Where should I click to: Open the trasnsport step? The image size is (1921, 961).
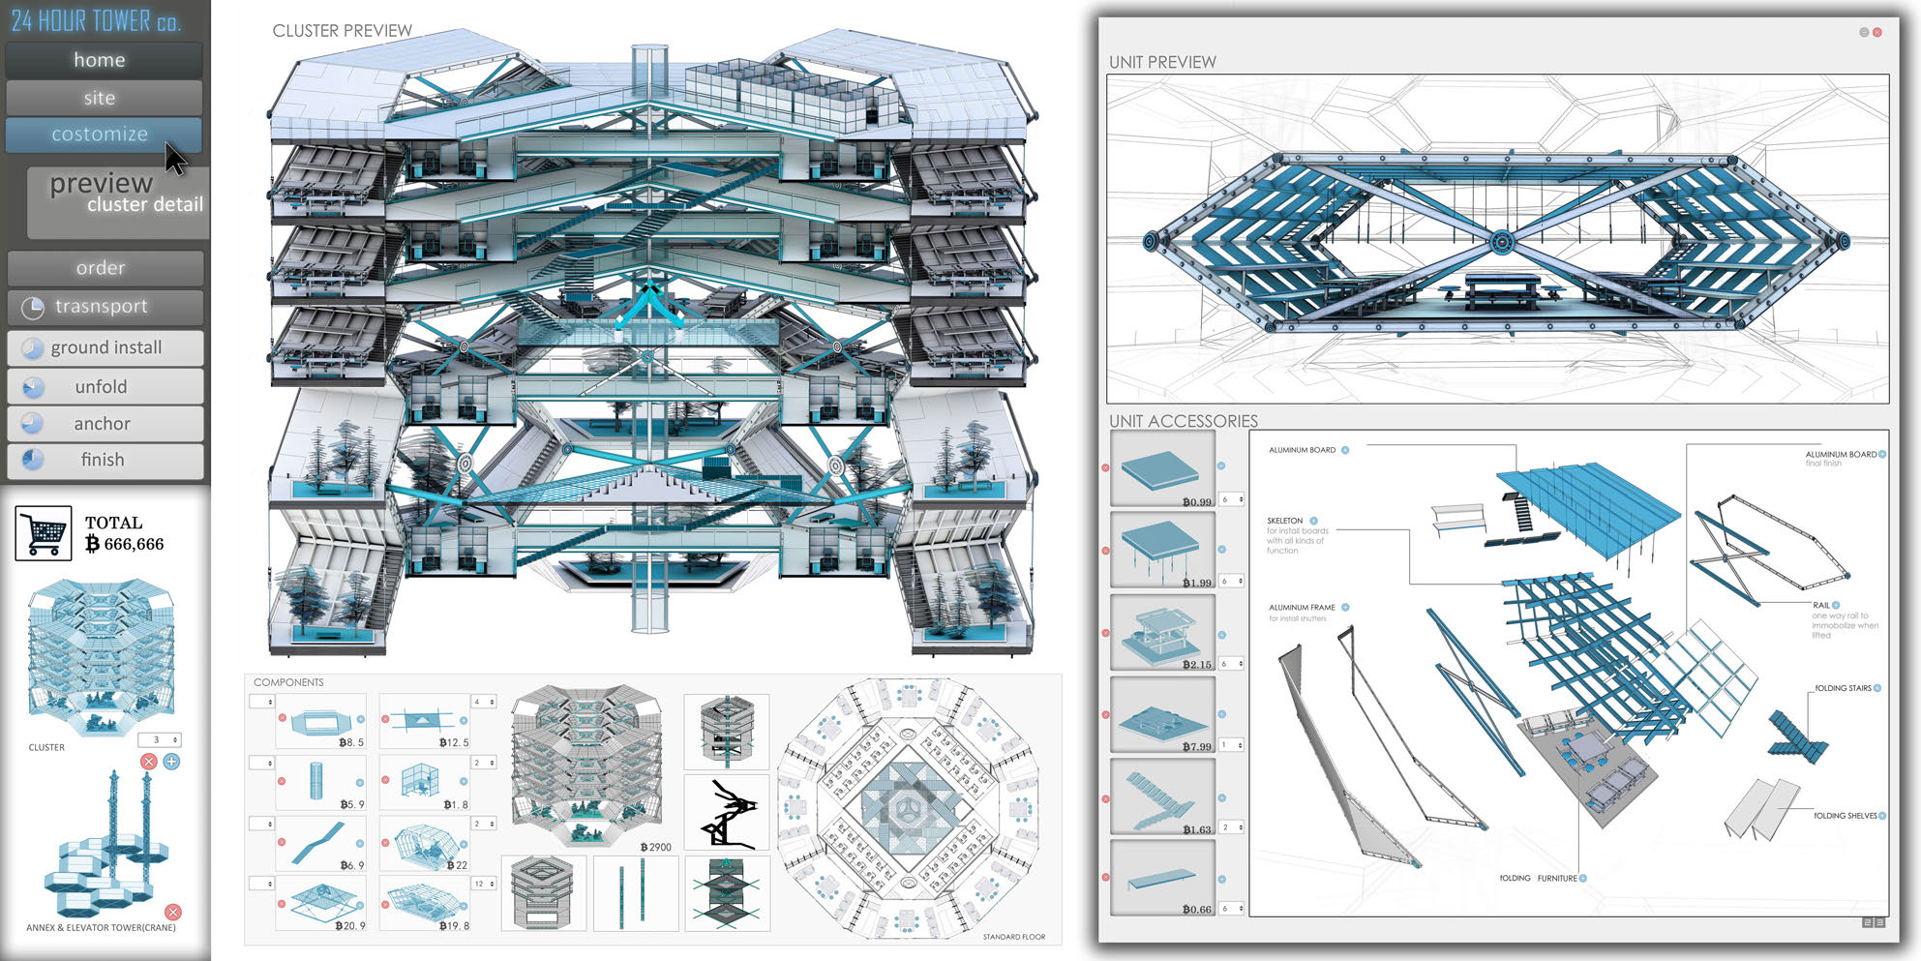coord(105,307)
